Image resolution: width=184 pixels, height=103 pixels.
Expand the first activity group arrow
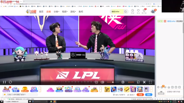(x=40, y=89)
